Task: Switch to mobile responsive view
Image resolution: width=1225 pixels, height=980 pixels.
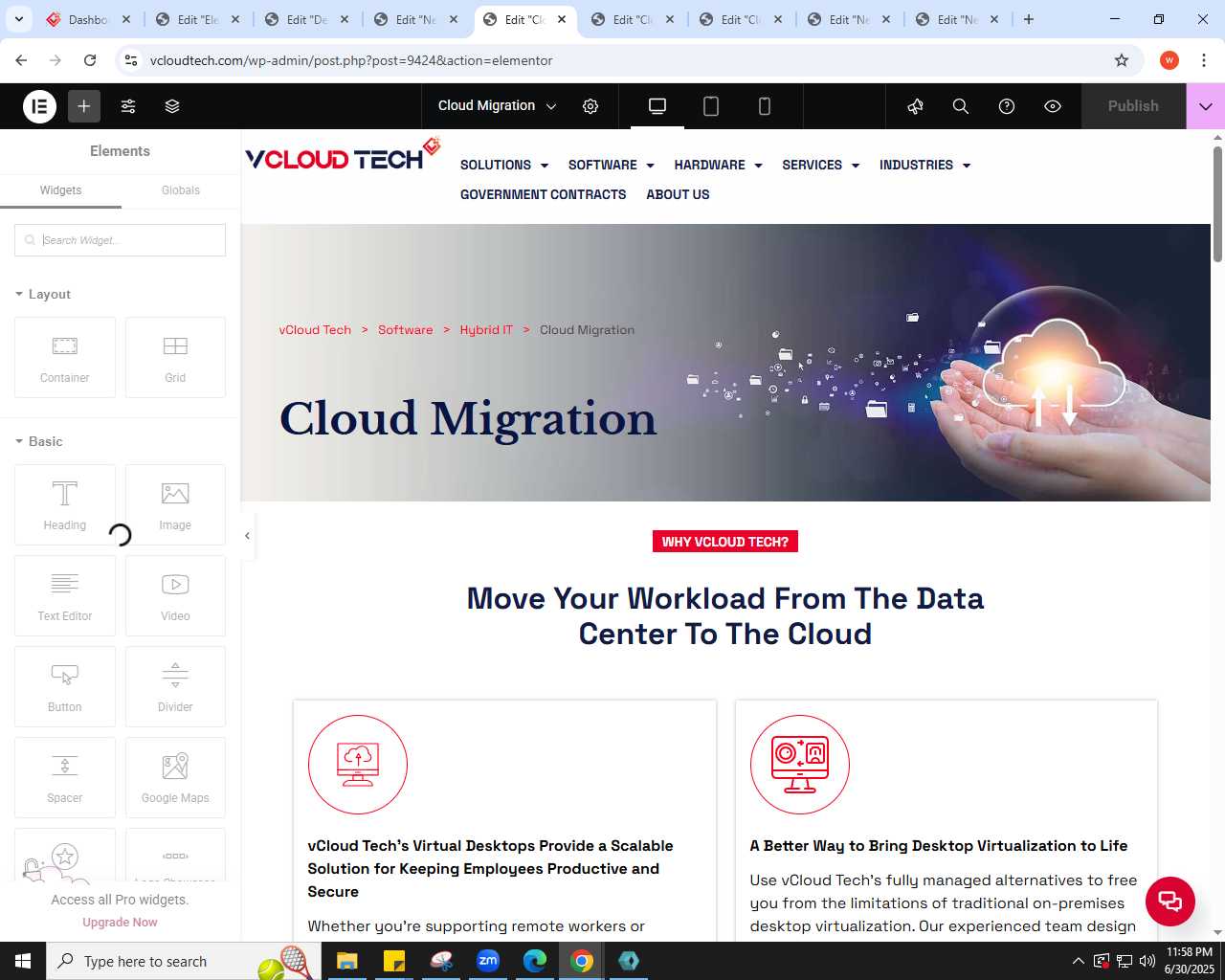Action: coord(765,106)
